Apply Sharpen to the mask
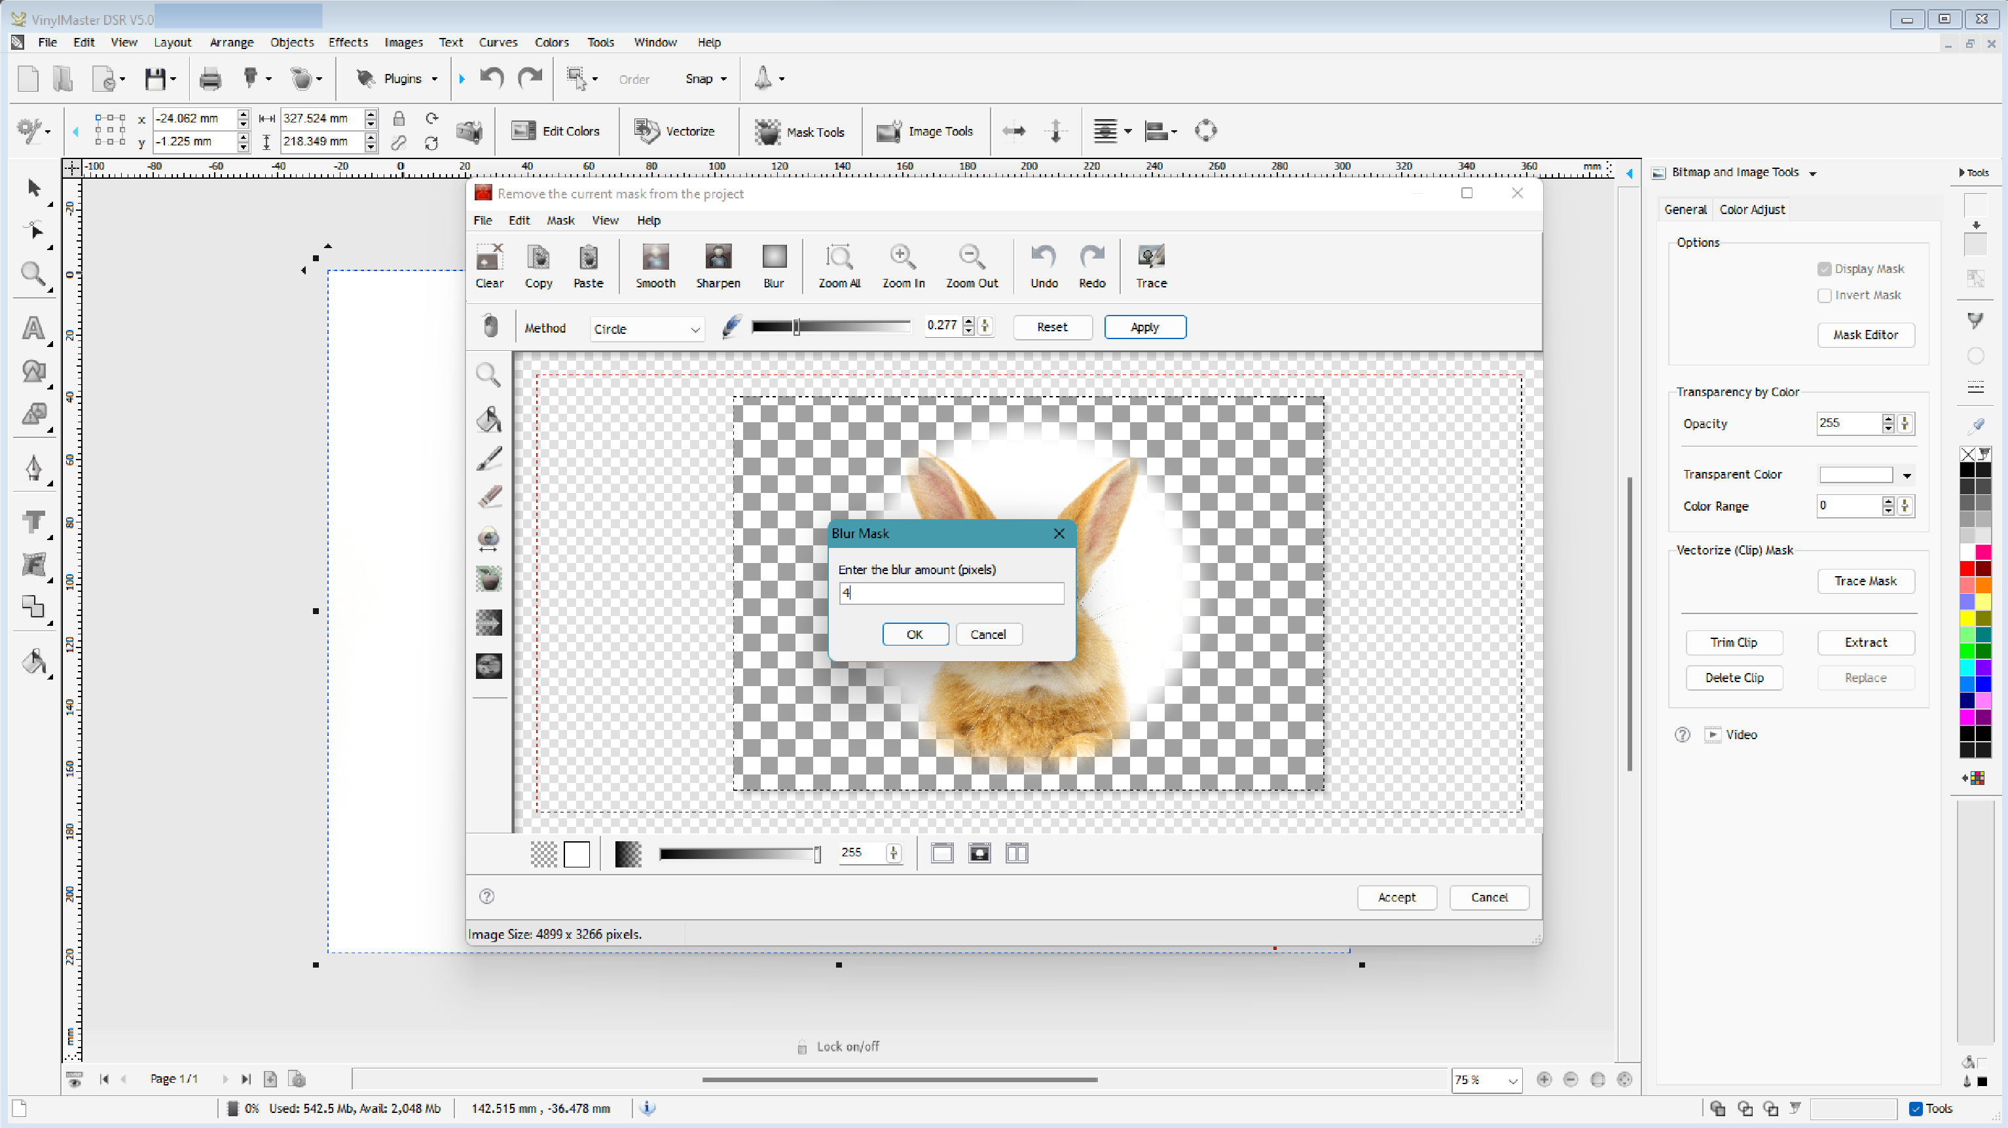Viewport: 2008px width, 1128px height. pos(718,266)
